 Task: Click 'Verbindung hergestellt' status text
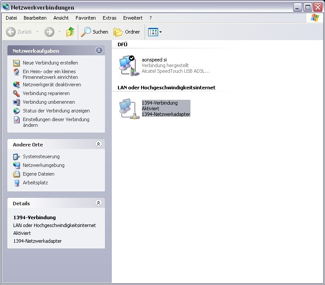[165, 65]
